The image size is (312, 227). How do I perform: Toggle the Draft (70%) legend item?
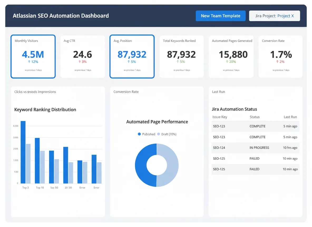pyautogui.click(x=167, y=134)
